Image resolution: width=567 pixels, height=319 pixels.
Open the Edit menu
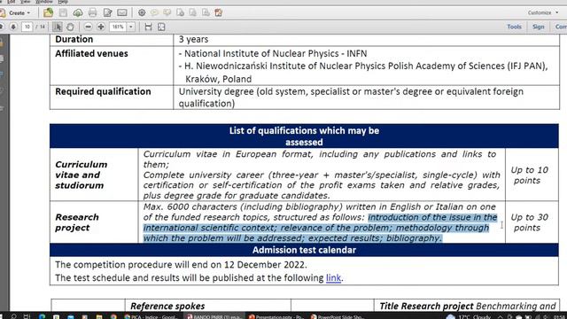coord(11,2)
